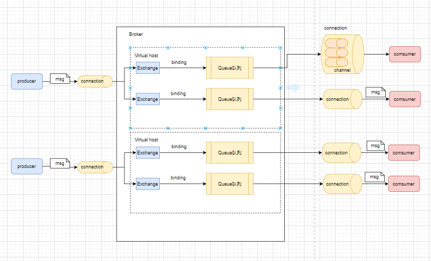
Task: Select the top producer block
Action: pos(27,81)
